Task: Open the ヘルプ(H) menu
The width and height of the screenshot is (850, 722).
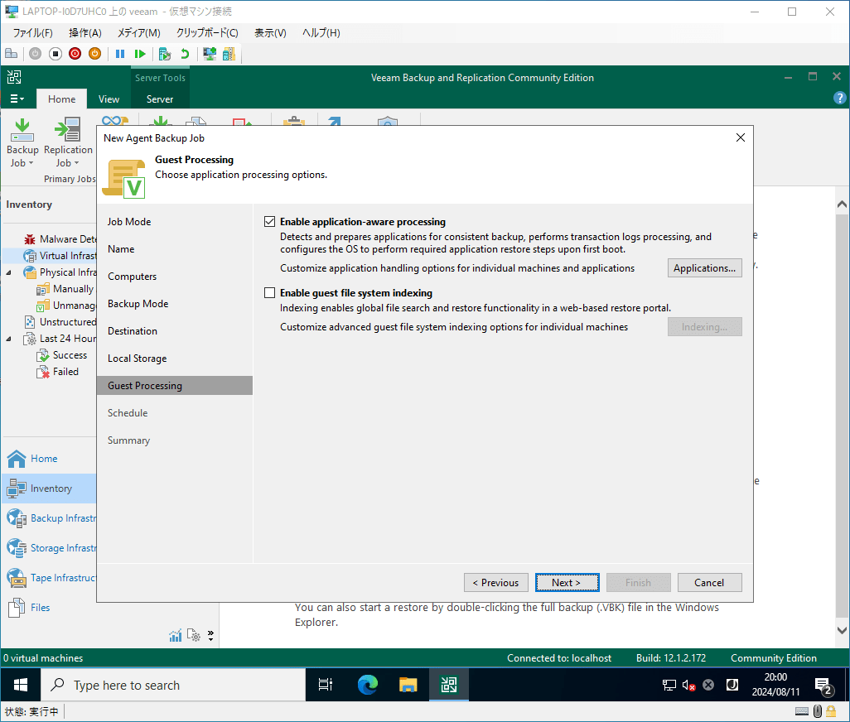Action: pyautogui.click(x=321, y=33)
